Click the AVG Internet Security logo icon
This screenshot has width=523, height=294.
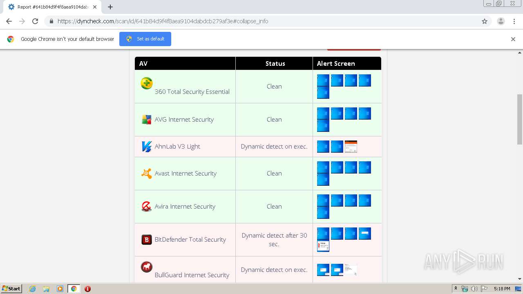tap(146, 119)
